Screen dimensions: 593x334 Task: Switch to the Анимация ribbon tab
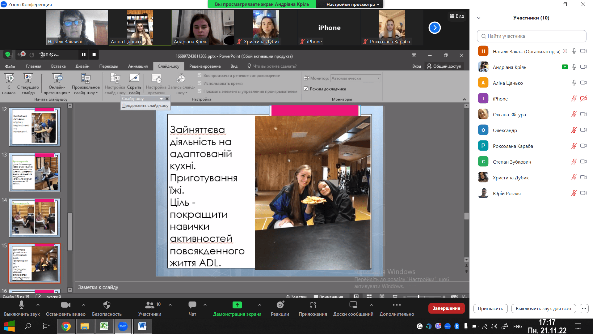pyautogui.click(x=138, y=66)
